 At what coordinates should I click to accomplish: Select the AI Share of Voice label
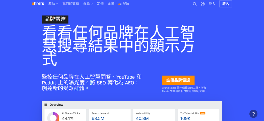(71, 113)
